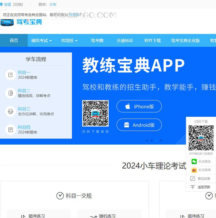Click the iPhone版 download button
The width and height of the screenshot is (216, 218).
(139, 106)
